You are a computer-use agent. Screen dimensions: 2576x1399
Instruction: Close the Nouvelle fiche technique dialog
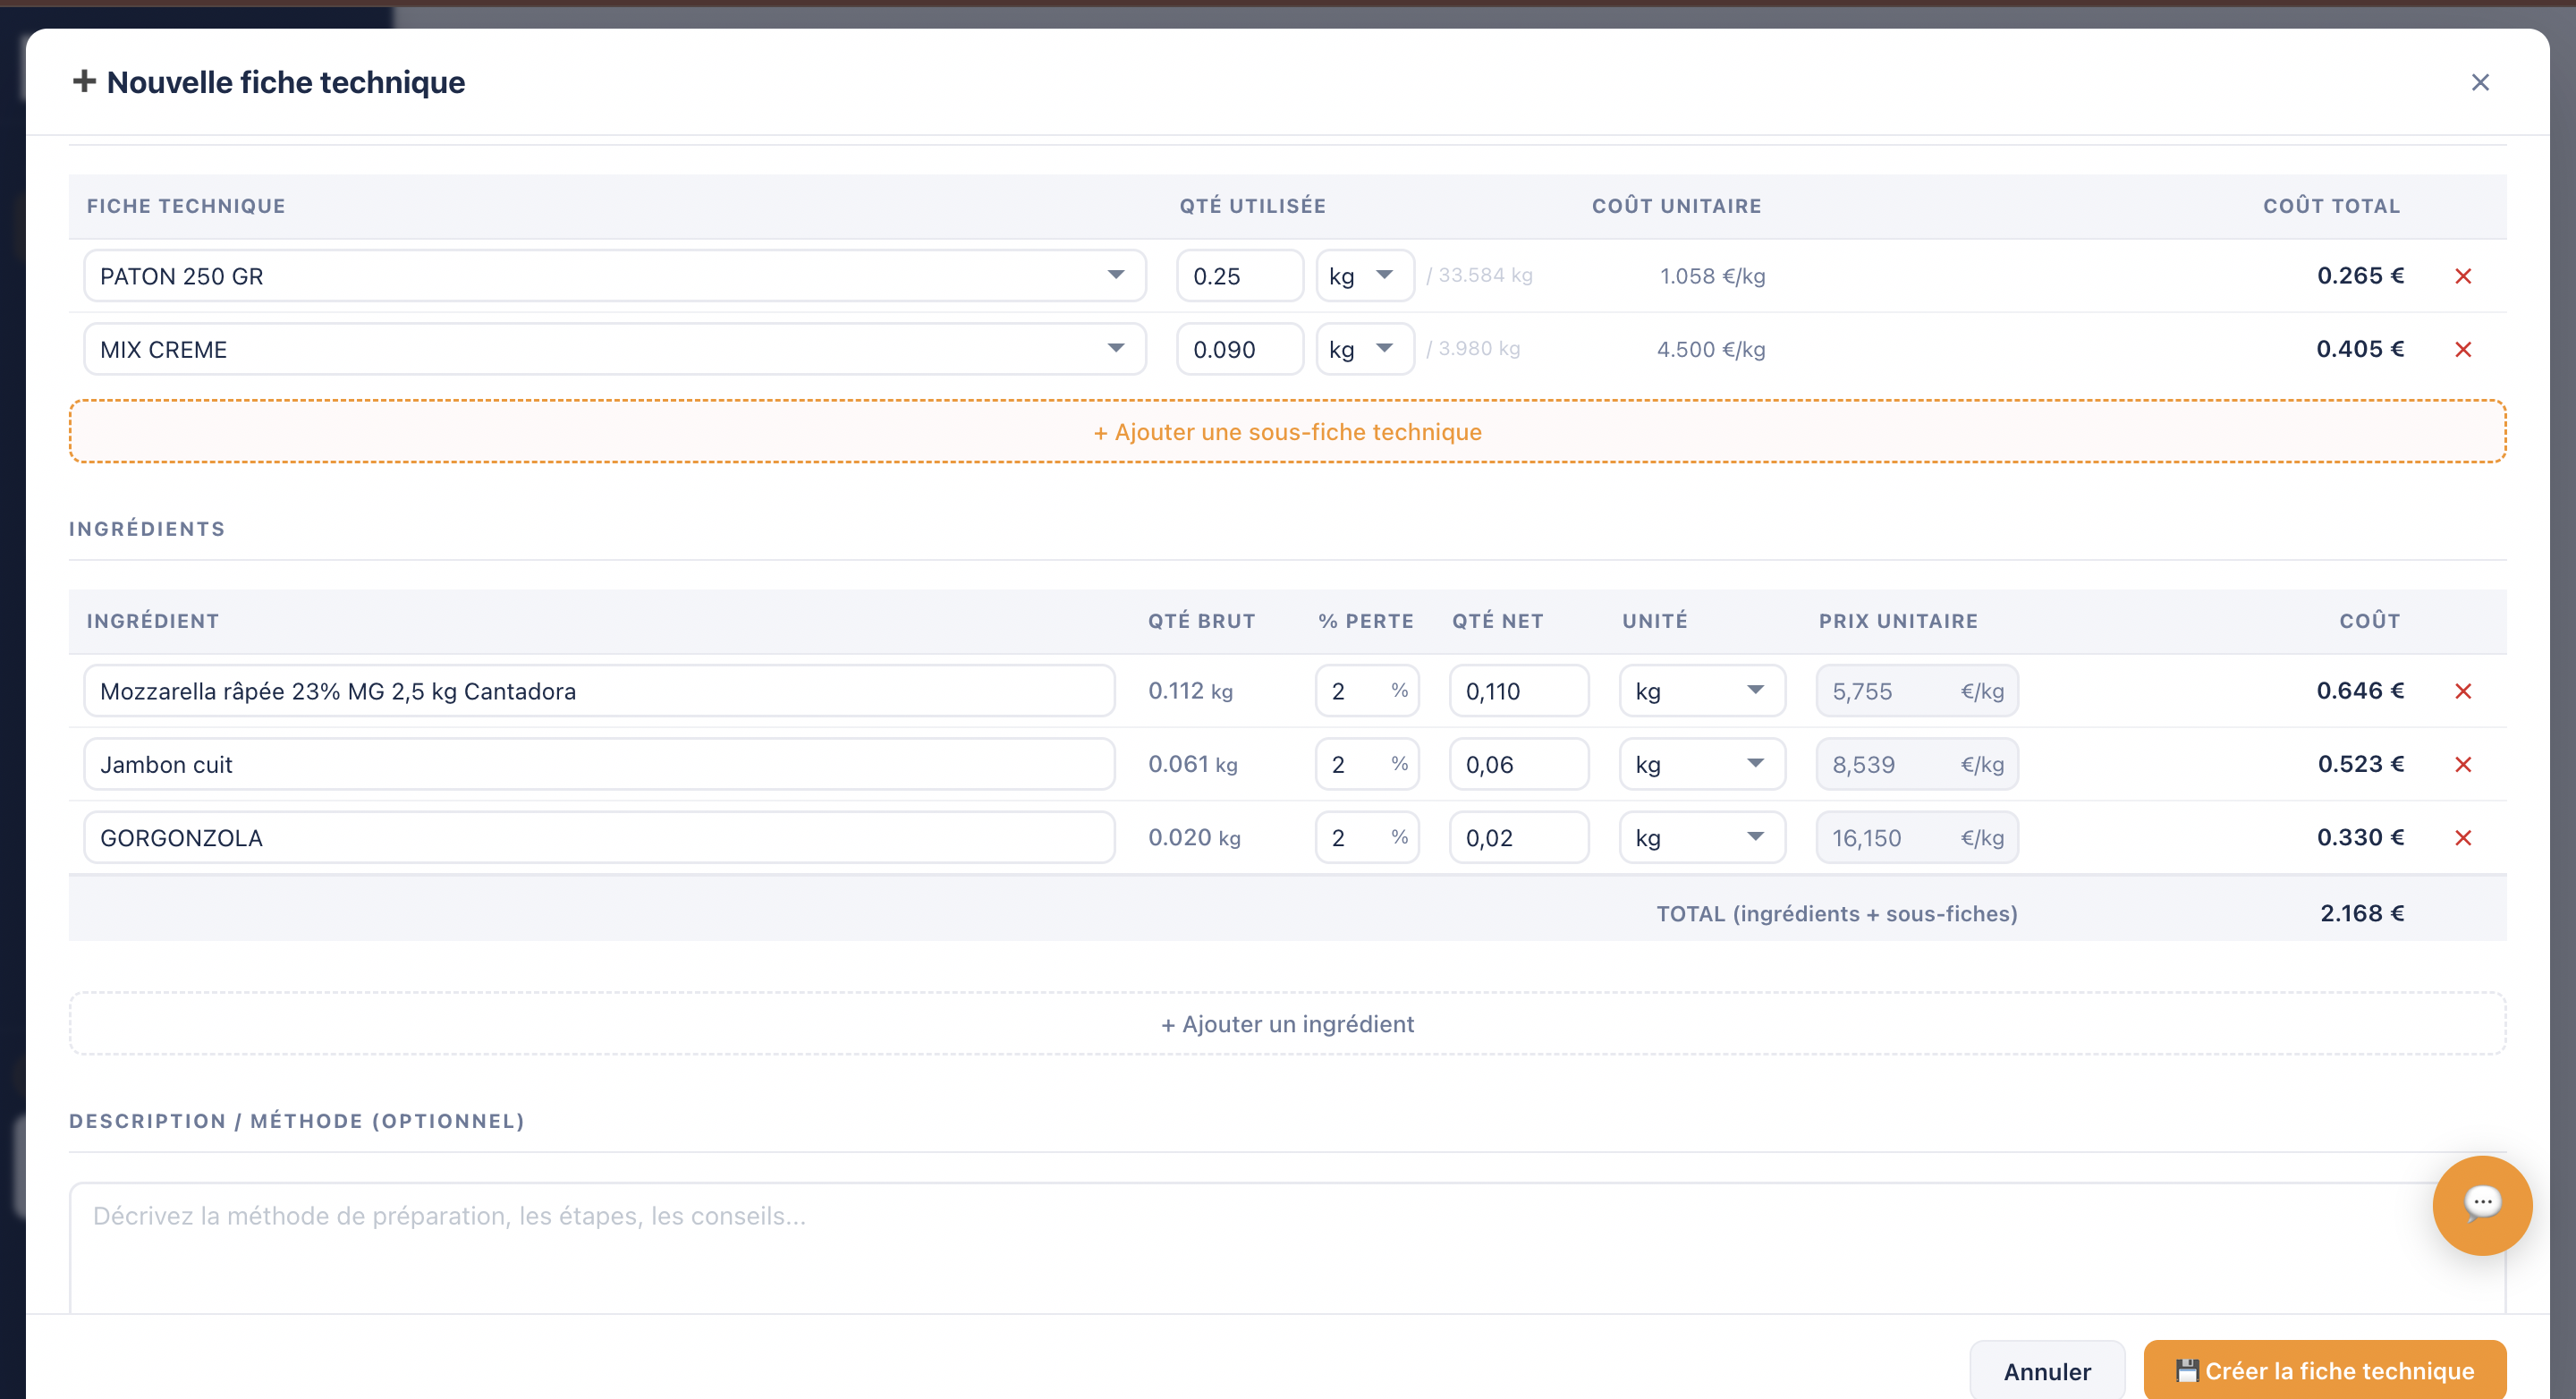pyautogui.click(x=2479, y=82)
